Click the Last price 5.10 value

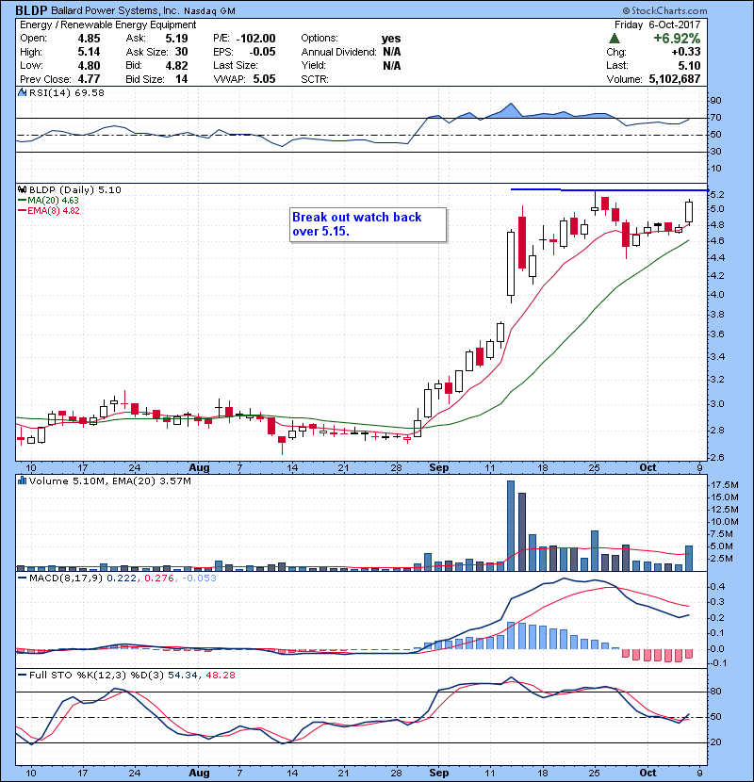point(689,65)
